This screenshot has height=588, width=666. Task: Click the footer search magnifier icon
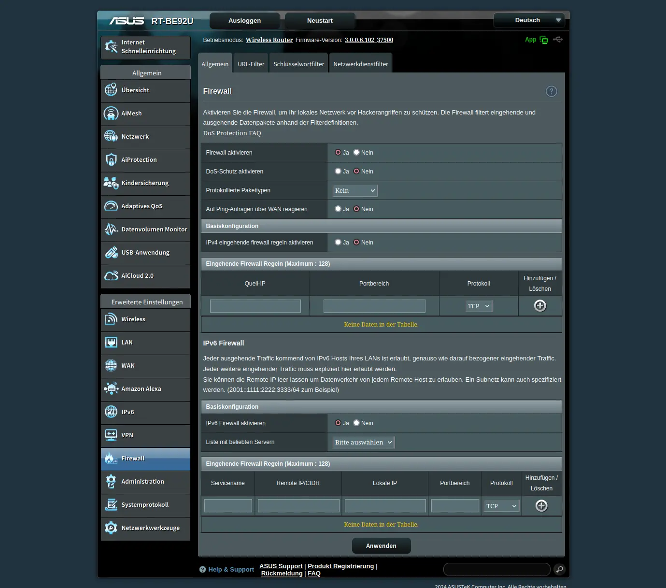(x=559, y=570)
